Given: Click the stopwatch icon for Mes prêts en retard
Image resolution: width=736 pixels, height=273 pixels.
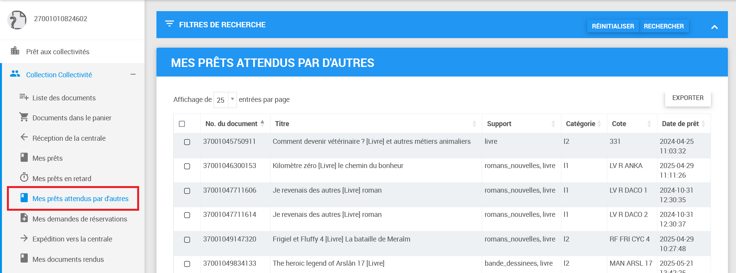Looking at the screenshot, I should [24, 177].
